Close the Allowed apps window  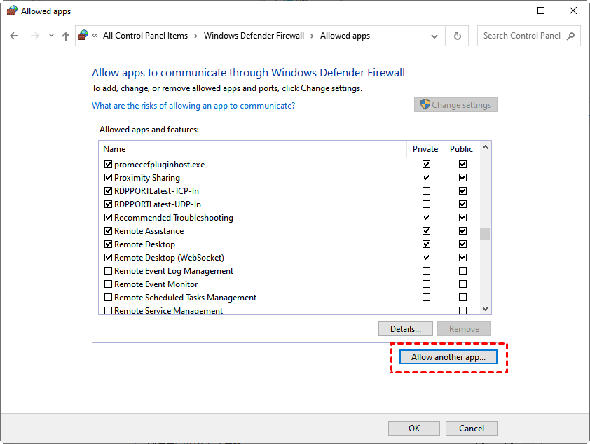573,11
